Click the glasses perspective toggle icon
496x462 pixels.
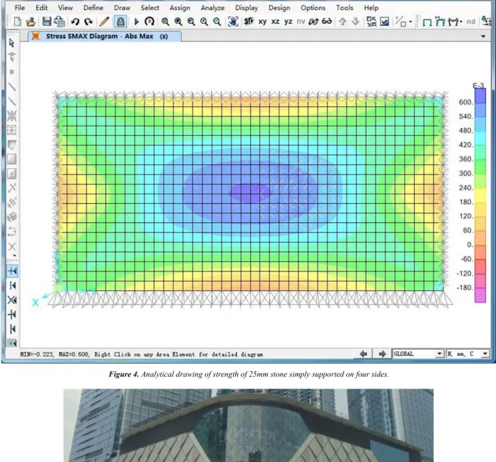327,21
